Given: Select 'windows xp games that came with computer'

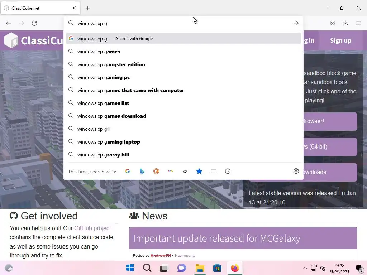Looking at the screenshot, I should coord(183,90).
